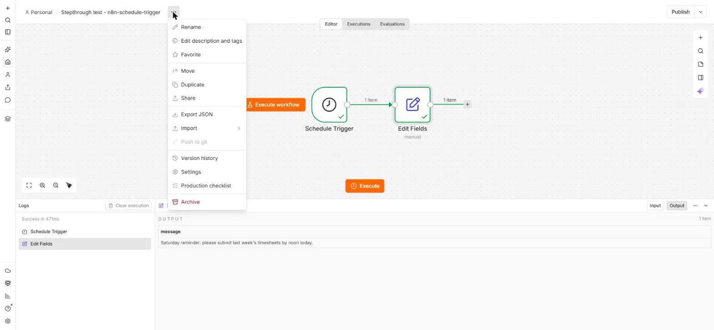The width and height of the screenshot is (714, 330).
Task: Choose Rename from the workflow menu
Action: [207, 27]
